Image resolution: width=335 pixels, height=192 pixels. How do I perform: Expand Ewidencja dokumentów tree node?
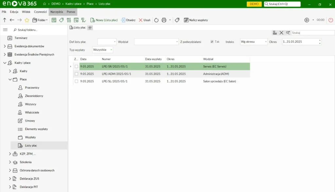pyautogui.click(x=5, y=46)
